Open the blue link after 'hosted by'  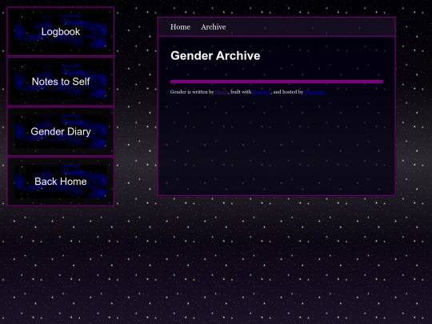[x=315, y=92]
